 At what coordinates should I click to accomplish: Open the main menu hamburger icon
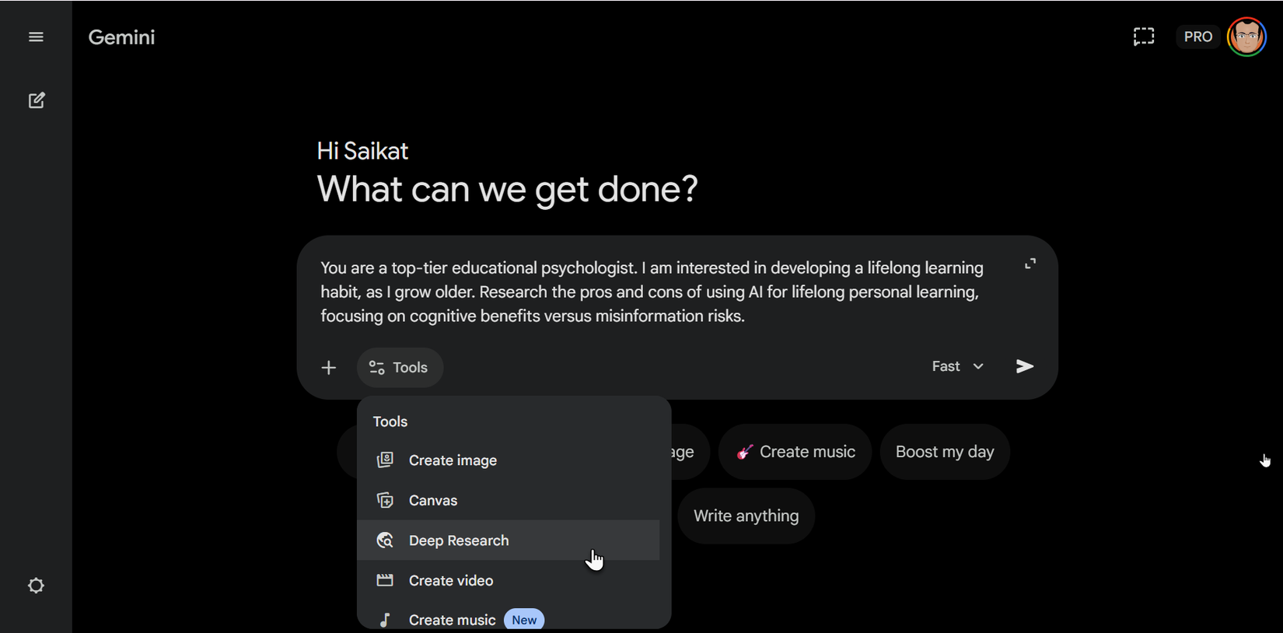point(36,37)
